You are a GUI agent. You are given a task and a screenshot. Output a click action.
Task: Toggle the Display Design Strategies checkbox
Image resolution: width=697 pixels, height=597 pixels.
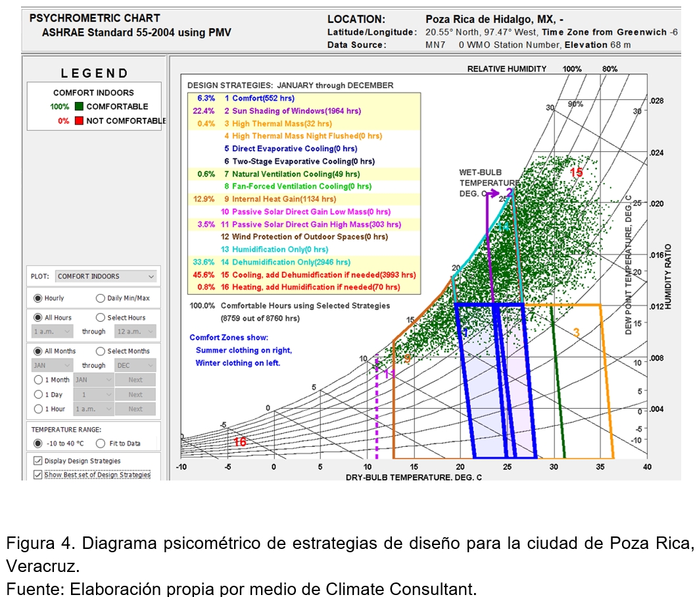coord(37,461)
